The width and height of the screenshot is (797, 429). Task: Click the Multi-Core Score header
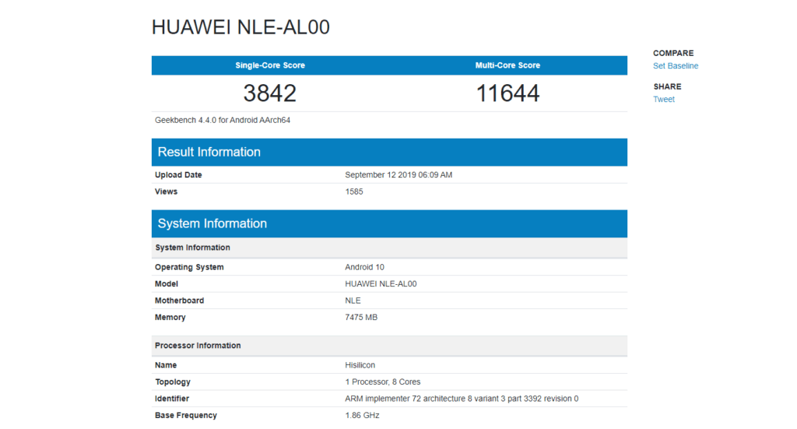[507, 65]
